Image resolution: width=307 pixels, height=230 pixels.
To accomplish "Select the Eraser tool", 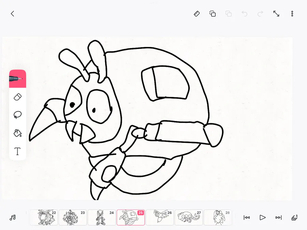I will tap(18, 97).
